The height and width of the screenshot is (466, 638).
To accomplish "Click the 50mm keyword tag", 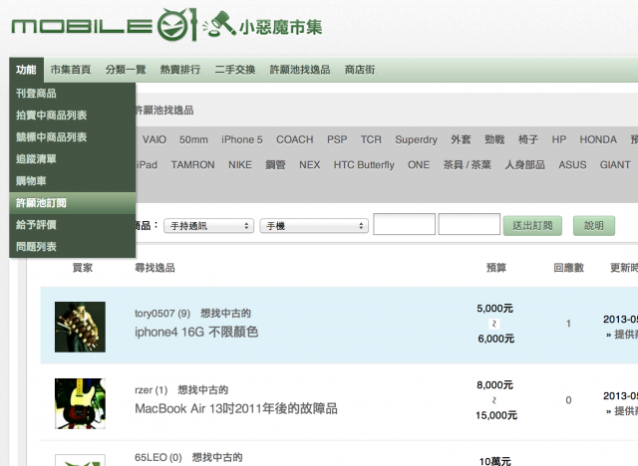I will [x=193, y=139].
